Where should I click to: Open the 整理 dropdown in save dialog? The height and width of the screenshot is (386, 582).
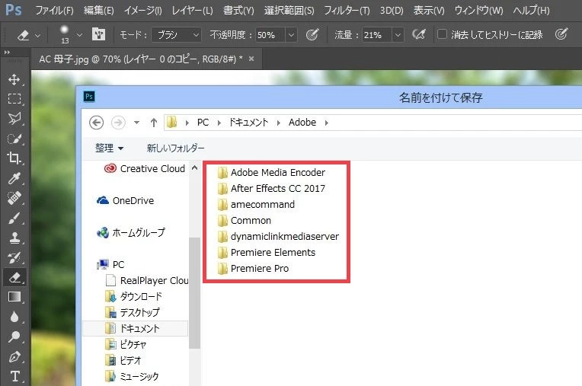pyautogui.click(x=109, y=148)
